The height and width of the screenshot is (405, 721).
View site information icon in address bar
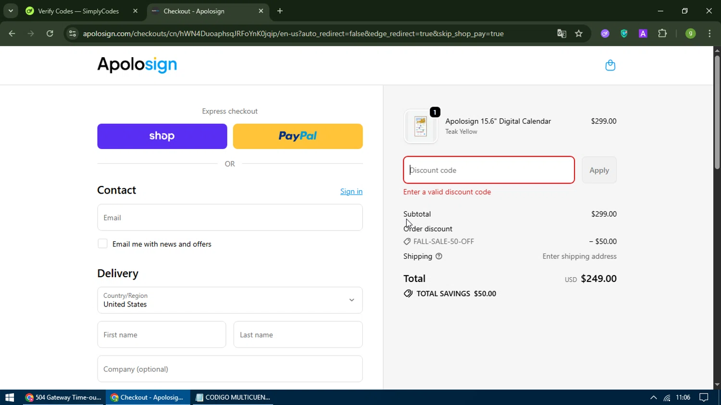tap(73, 34)
